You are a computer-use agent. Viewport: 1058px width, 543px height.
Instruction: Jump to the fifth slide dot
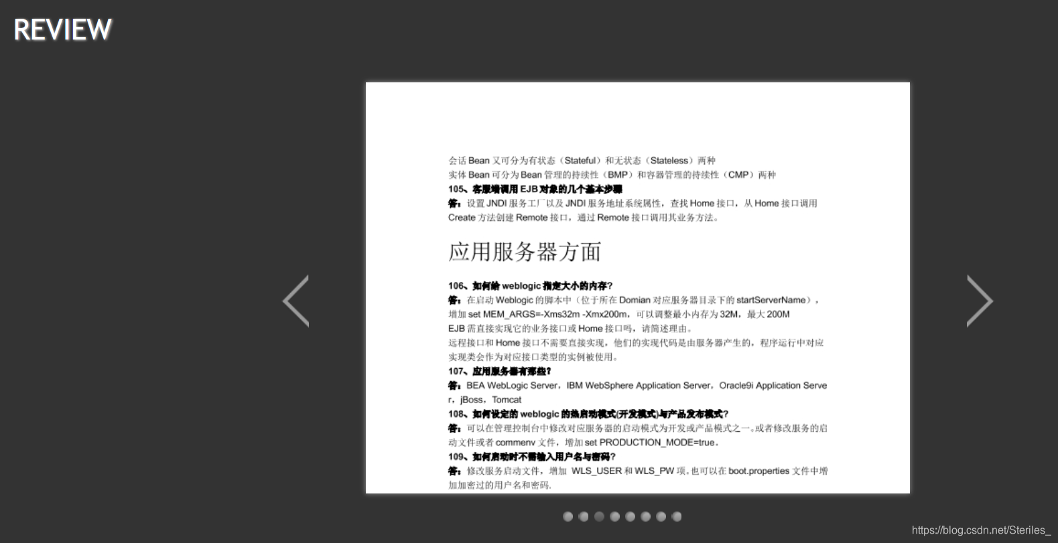630,516
